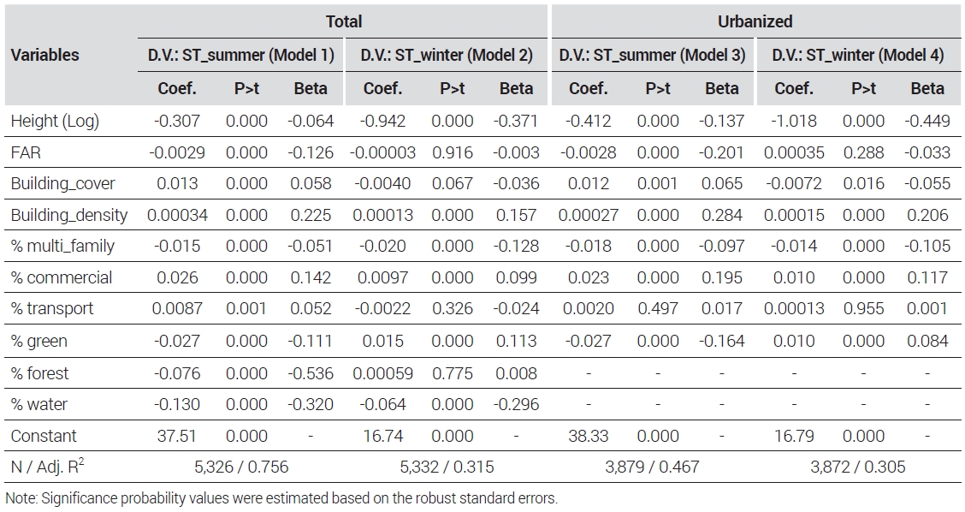Click the note about robust standard errors
Image resolution: width=965 pixels, height=512 pixels.
(x=281, y=498)
